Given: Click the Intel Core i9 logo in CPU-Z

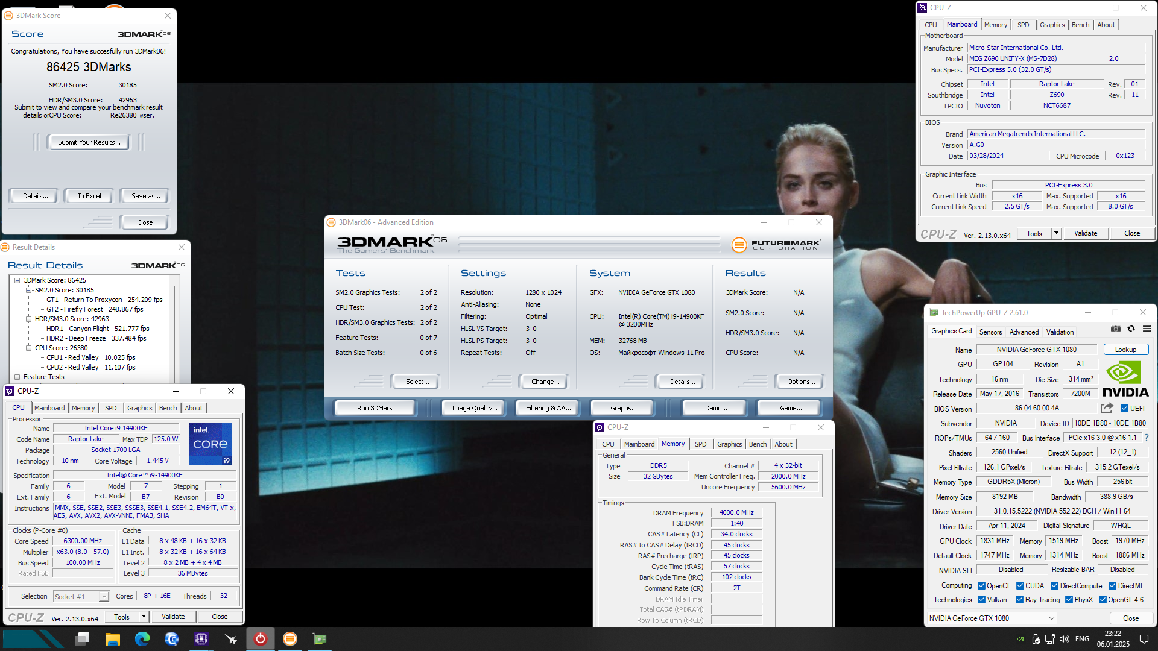Looking at the screenshot, I should pyautogui.click(x=210, y=444).
